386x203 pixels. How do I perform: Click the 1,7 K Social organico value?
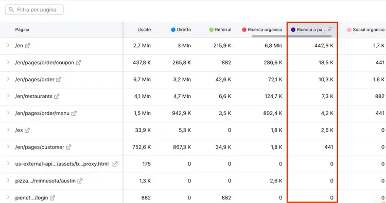coord(379,46)
